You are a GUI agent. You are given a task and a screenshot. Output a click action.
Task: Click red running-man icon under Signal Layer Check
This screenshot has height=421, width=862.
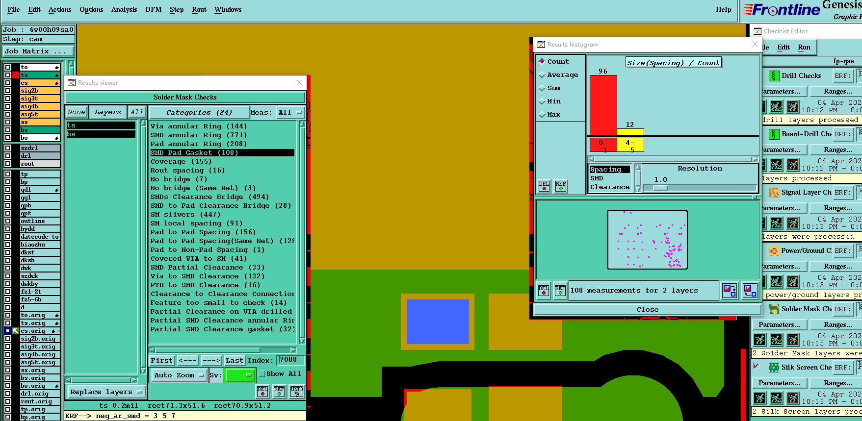[x=793, y=223]
